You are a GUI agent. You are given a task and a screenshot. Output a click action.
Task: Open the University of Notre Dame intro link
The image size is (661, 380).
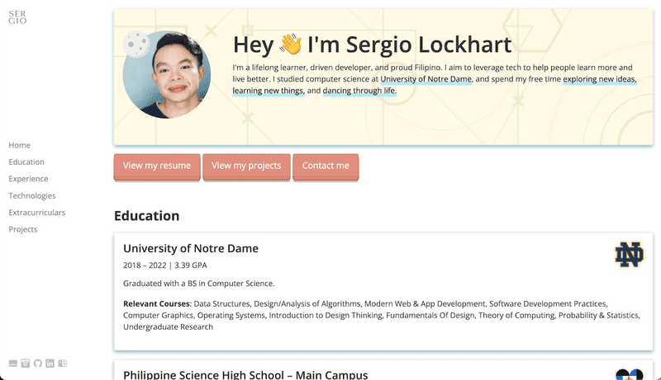(x=426, y=79)
